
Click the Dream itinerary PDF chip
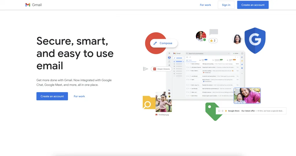coord(161,69)
